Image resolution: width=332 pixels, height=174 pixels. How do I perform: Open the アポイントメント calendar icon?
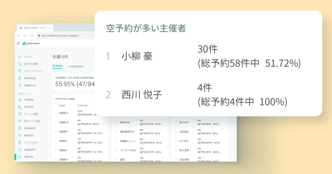pyautogui.click(x=20, y=71)
